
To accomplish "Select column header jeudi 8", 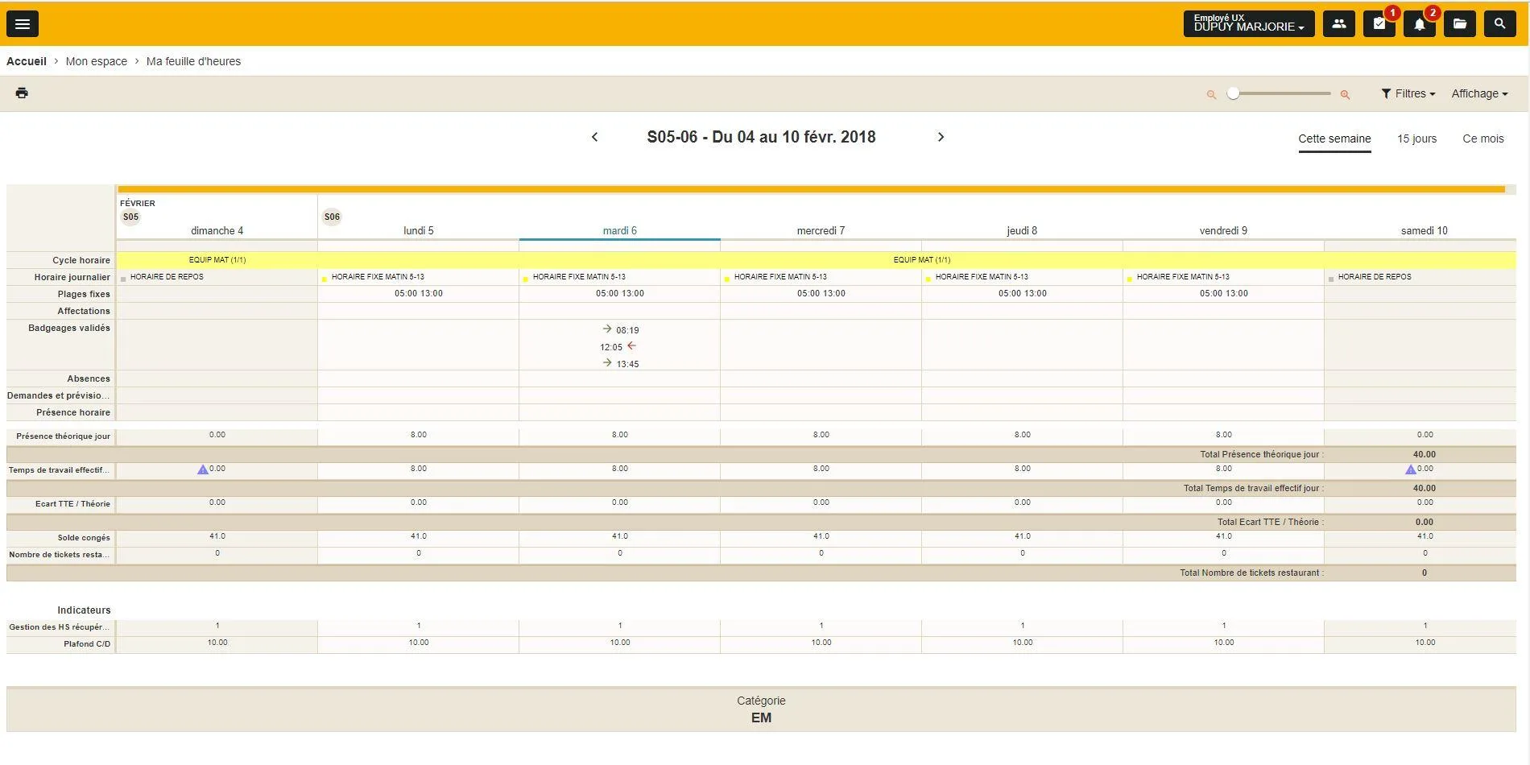I will [x=1022, y=230].
